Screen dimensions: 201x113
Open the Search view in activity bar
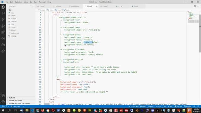(x=3, y=13)
